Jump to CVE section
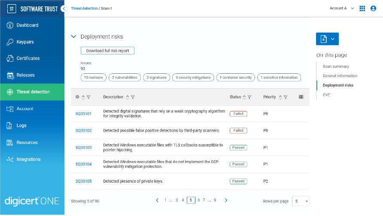This screenshot has height=216, width=383. 326,95
